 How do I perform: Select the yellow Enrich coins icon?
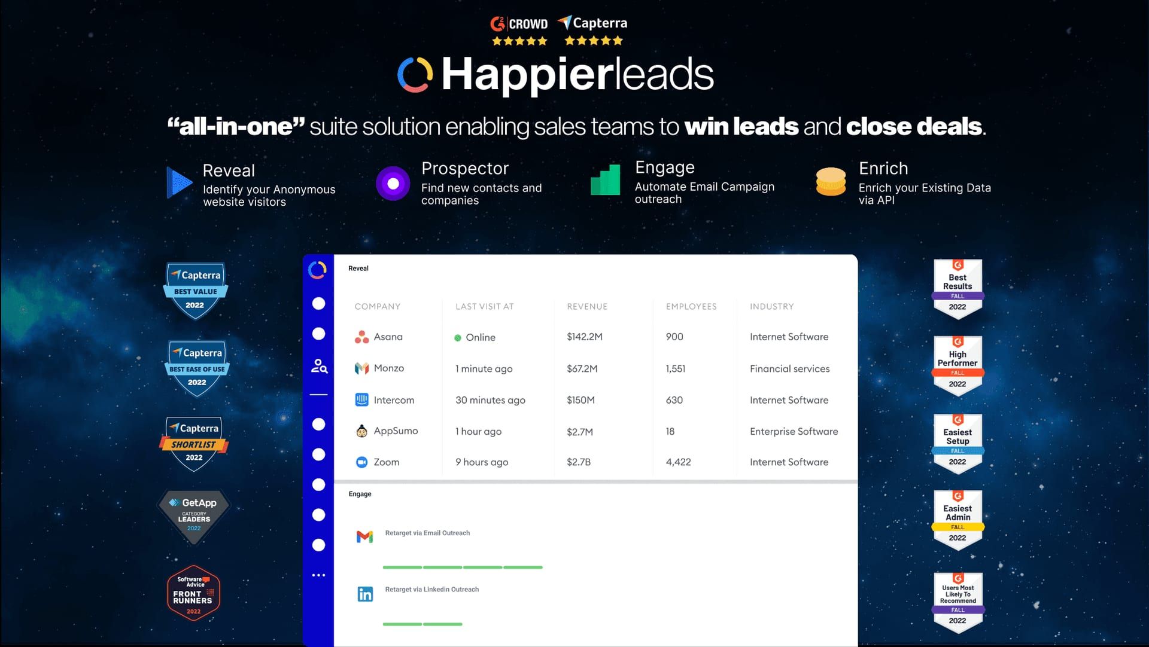pos(831,182)
